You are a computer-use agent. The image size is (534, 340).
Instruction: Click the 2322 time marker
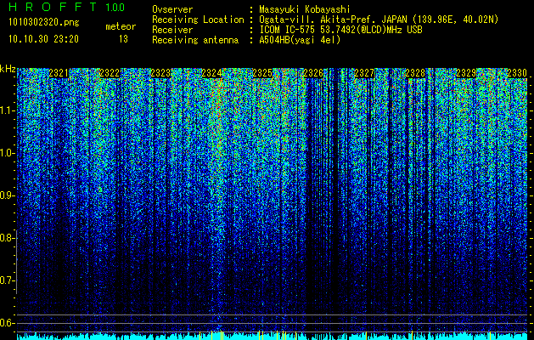(x=110, y=73)
